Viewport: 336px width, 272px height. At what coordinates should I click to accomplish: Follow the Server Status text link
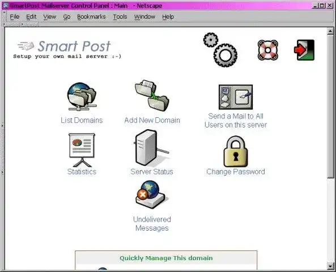[x=152, y=172]
